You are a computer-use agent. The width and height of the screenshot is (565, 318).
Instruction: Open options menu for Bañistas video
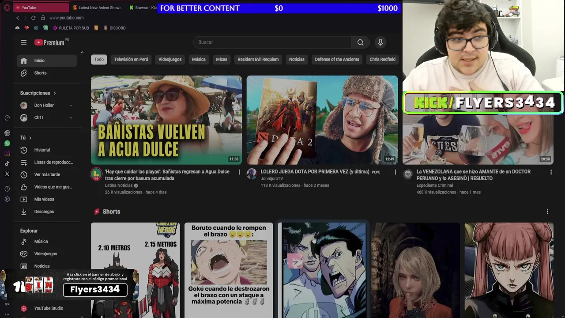tap(240, 172)
